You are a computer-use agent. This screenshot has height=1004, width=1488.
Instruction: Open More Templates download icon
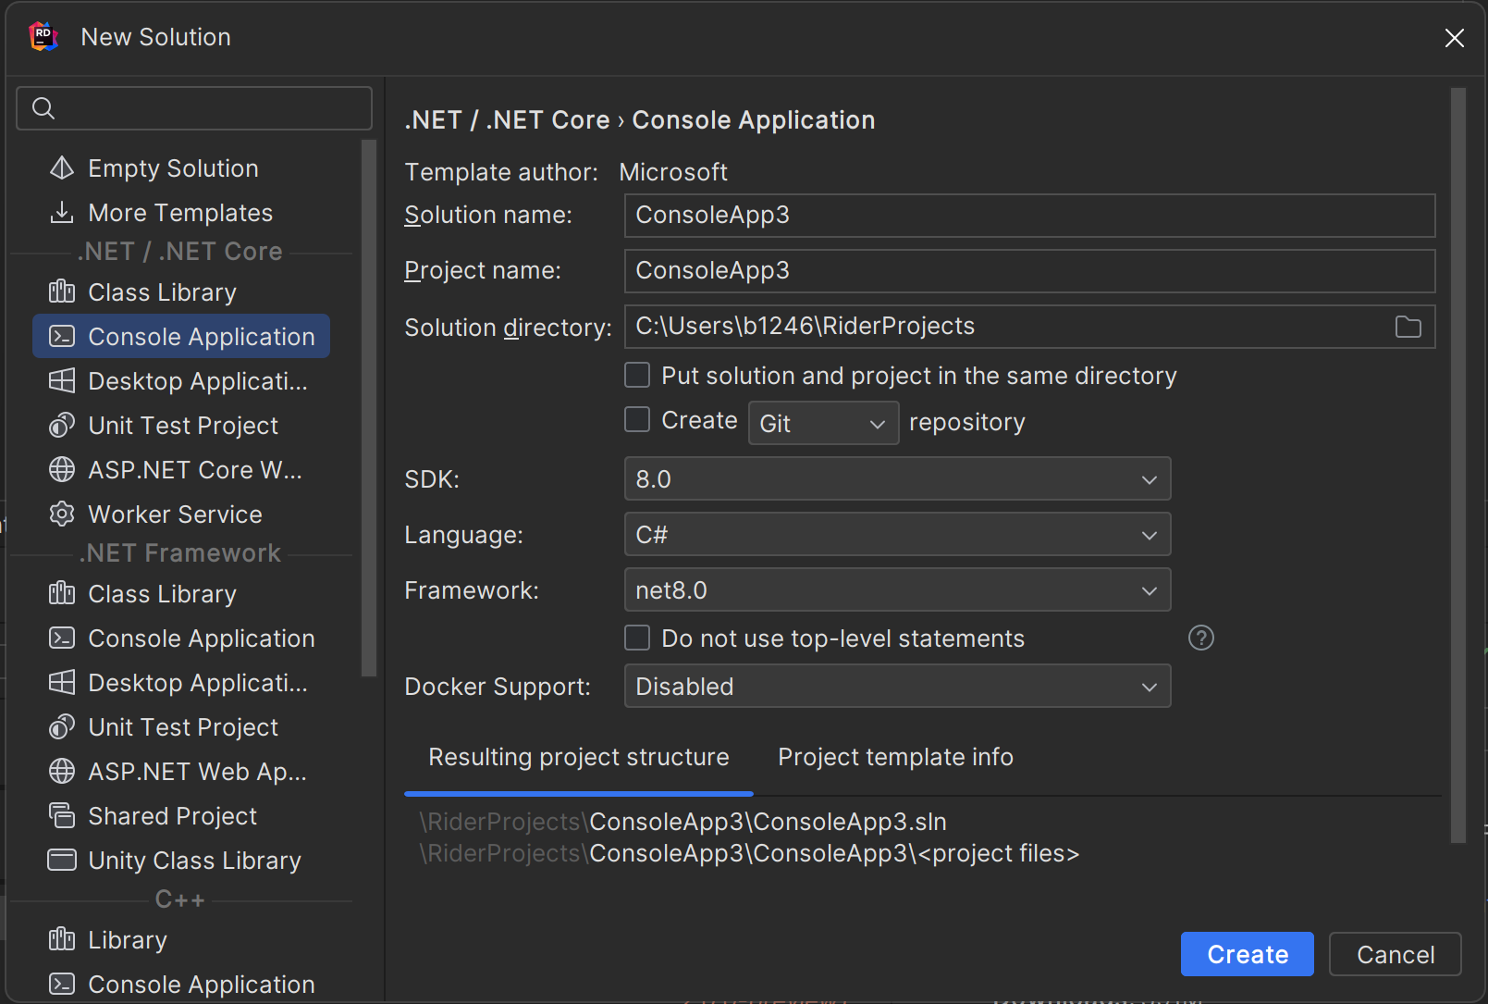coord(62,213)
